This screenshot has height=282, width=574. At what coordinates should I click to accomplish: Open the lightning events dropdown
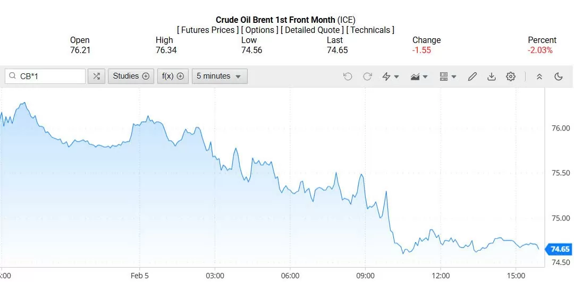coord(391,76)
